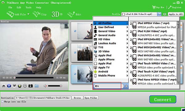Select the TVS category
The width and height of the screenshot is (185, 111).
(111, 47)
